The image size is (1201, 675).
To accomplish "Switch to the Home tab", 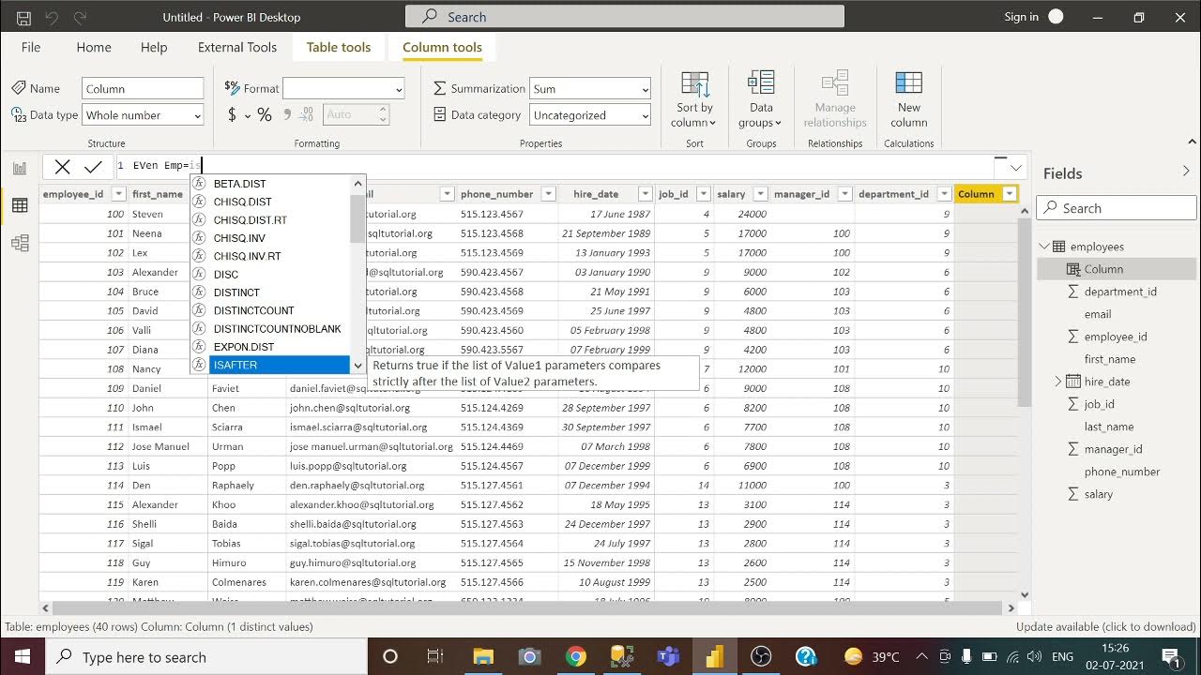I will point(94,47).
